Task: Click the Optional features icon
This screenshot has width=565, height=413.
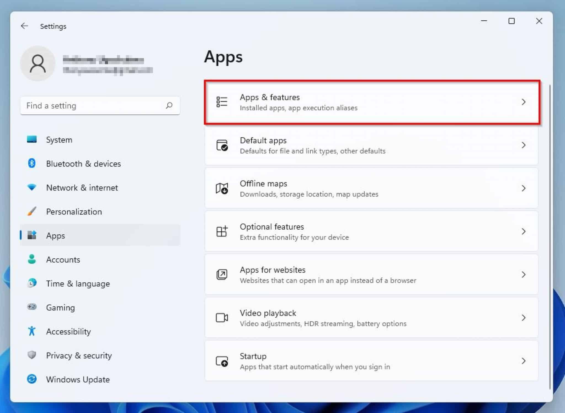Action: 222,232
